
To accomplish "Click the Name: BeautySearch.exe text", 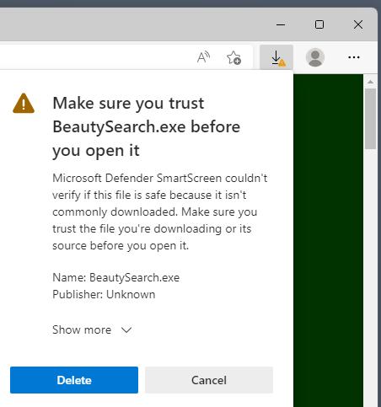I will point(116,277).
